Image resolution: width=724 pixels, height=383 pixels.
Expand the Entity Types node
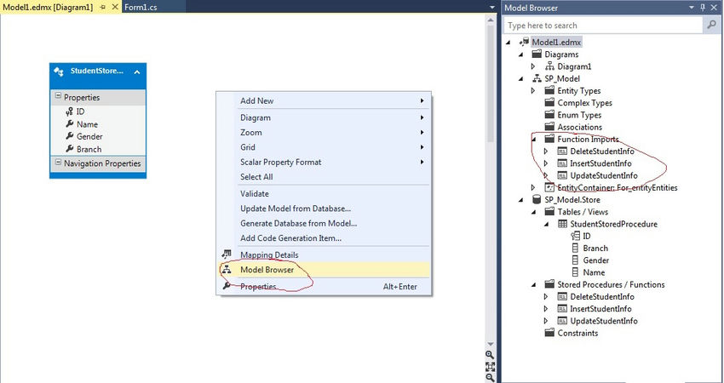point(533,90)
